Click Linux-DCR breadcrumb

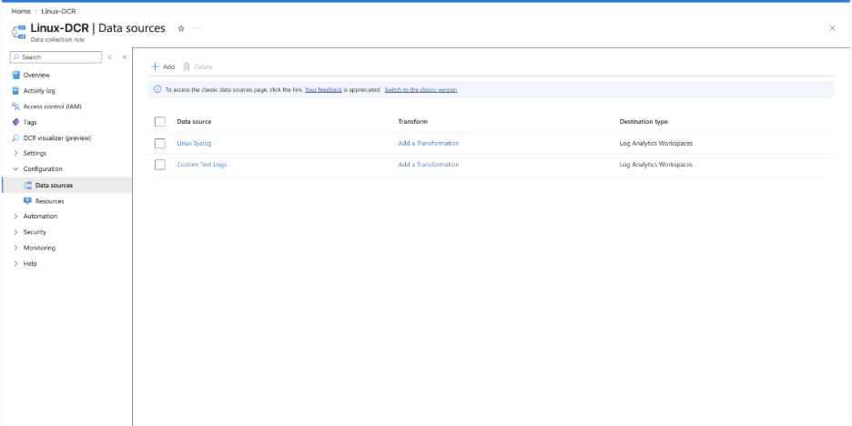[x=58, y=12]
